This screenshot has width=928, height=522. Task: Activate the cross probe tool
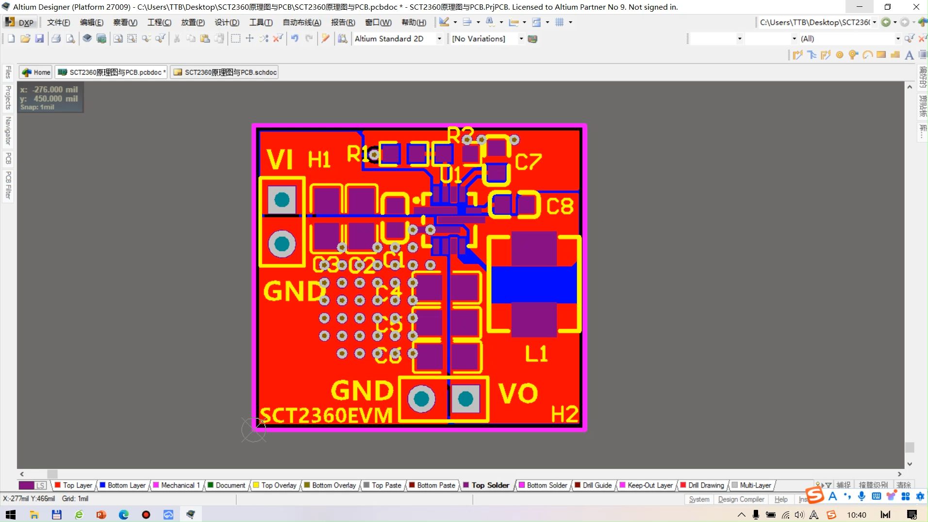[326, 39]
